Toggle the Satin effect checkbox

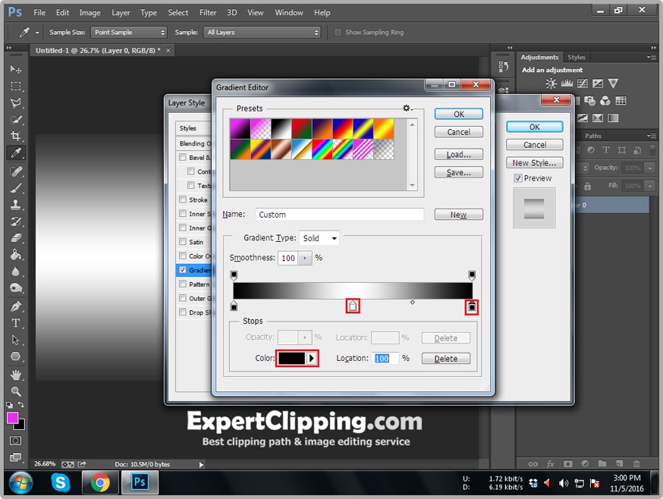coord(182,242)
